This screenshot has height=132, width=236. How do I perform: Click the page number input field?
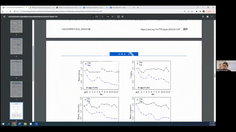[x=93, y=17]
